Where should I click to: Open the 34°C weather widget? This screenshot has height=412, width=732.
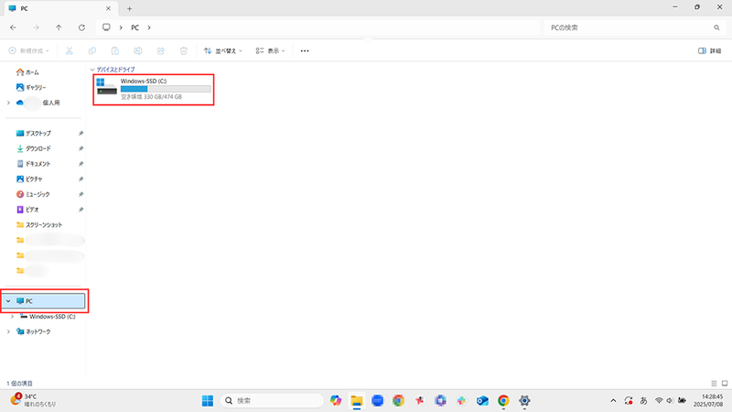33,400
